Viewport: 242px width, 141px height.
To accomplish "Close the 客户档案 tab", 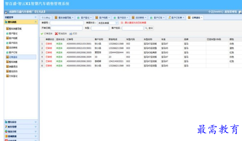I will 109,18.
